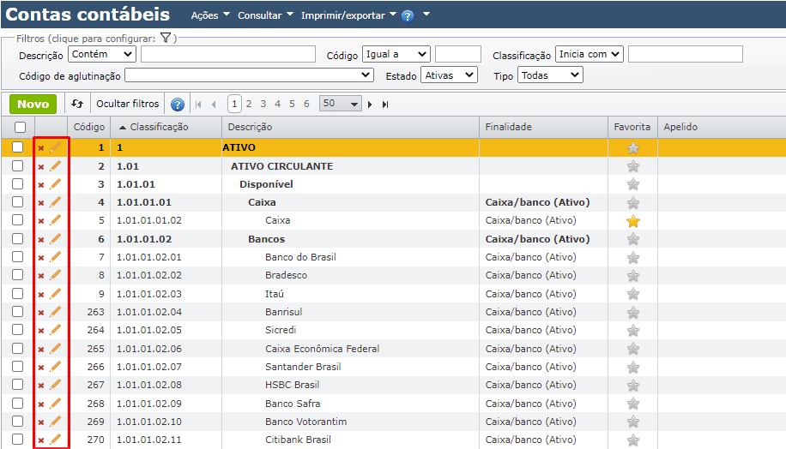The width and height of the screenshot is (786, 449).
Task: Click the refresh list icon beside Novo
Action: point(77,104)
